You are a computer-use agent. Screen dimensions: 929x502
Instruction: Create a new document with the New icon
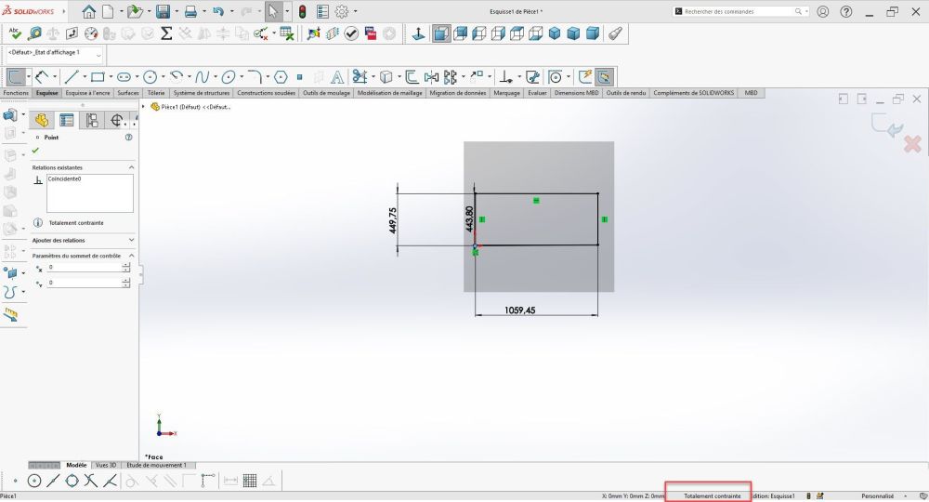108,11
